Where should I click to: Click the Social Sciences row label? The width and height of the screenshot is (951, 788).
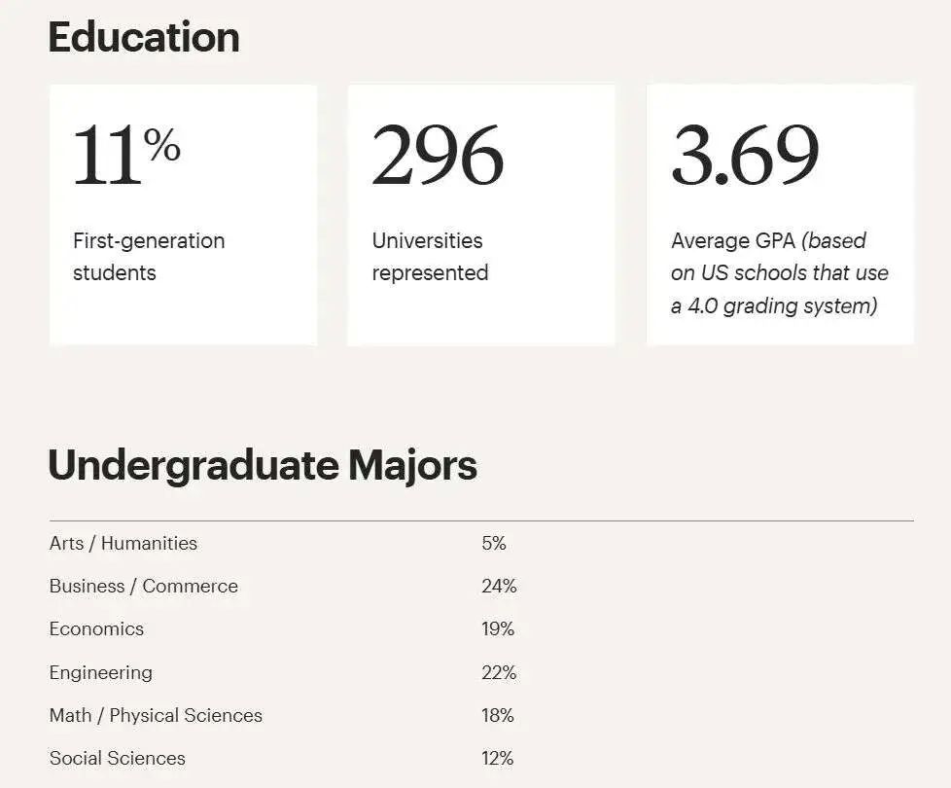(118, 758)
